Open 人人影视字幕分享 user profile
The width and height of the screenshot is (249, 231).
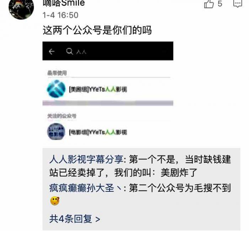click(86, 159)
